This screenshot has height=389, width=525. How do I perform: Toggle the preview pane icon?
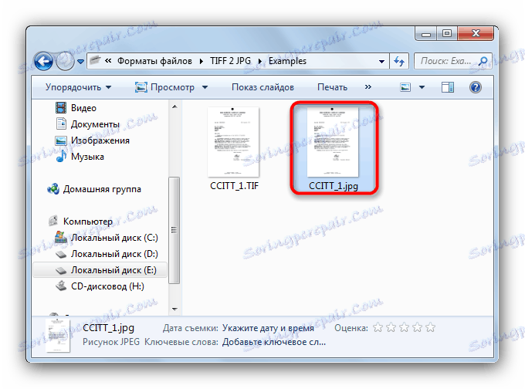[x=448, y=87]
